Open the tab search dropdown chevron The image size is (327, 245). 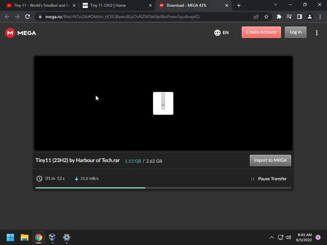[x=276, y=4]
